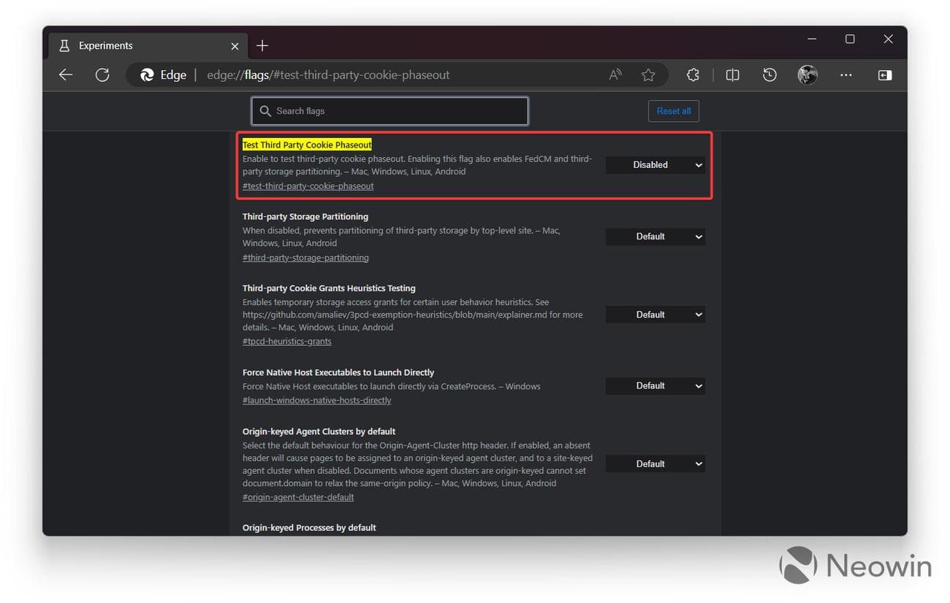Click the Read aloud icon
Screen dimensions: 950x603
tap(615, 74)
